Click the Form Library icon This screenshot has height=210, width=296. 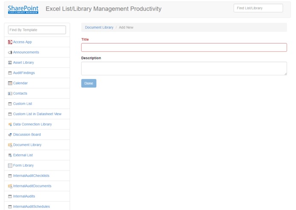point(10,165)
